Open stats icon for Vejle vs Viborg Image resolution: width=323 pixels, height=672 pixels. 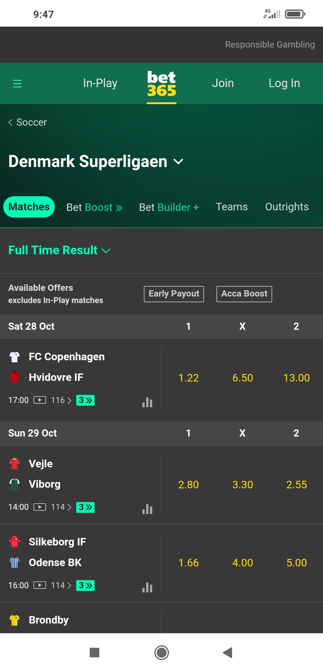147,509
